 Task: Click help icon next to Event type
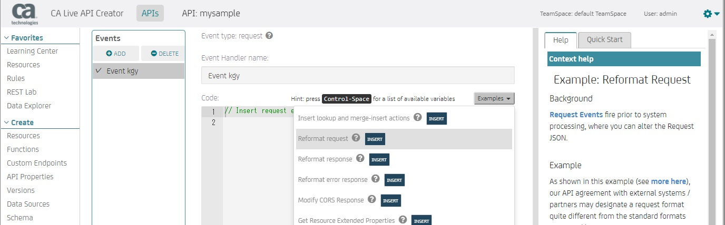tap(269, 36)
